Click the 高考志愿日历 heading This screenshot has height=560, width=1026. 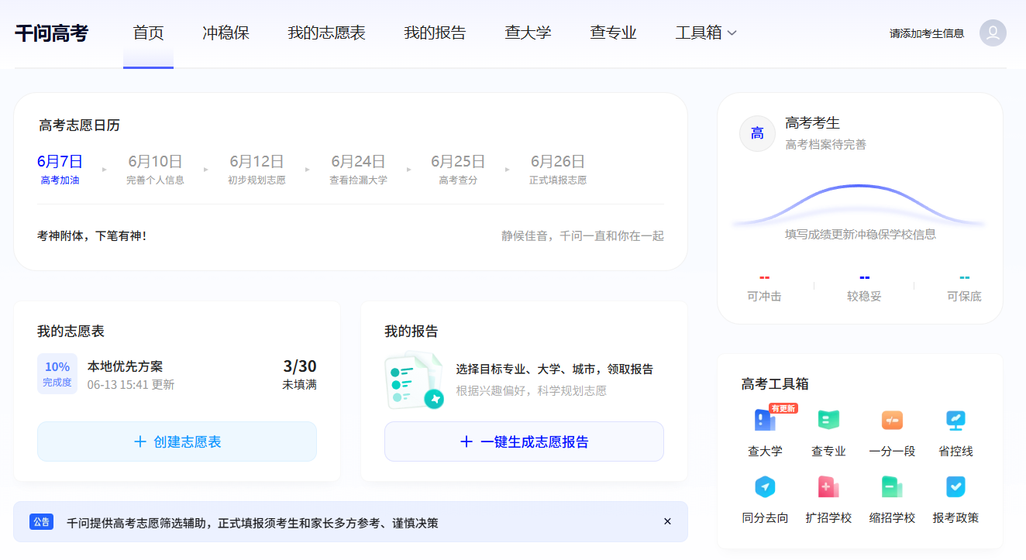79,125
